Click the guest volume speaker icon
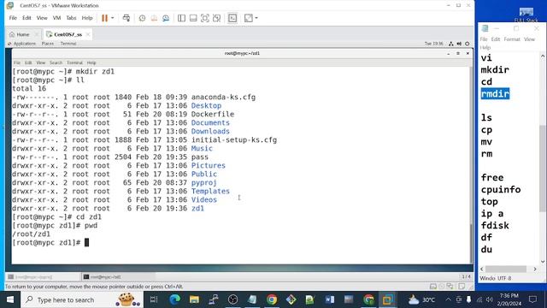Viewport: 547px width, 308px height. coord(459,44)
